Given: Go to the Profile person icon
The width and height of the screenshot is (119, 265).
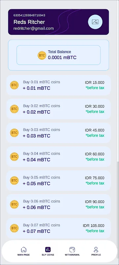Looking at the screenshot, I should [x=96, y=249].
